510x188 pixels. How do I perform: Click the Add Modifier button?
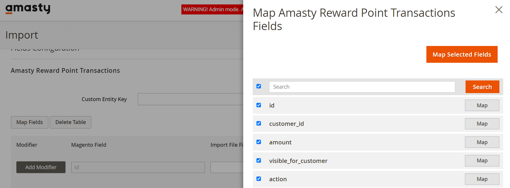[x=41, y=167]
